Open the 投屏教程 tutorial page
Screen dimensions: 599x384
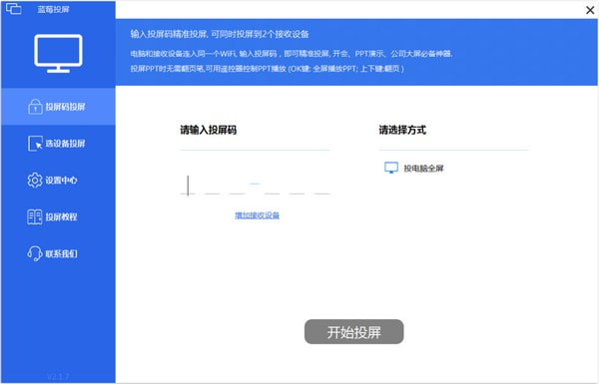(x=58, y=216)
